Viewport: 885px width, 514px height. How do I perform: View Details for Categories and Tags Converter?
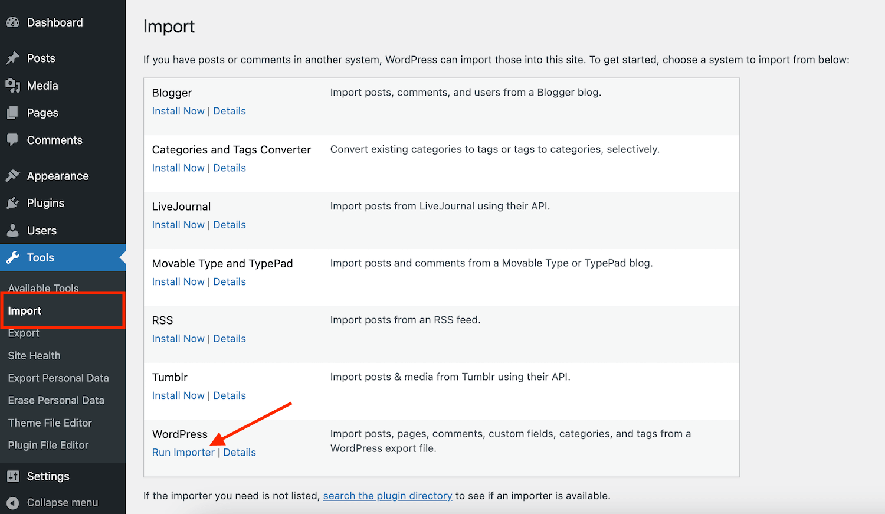pyautogui.click(x=230, y=168)
